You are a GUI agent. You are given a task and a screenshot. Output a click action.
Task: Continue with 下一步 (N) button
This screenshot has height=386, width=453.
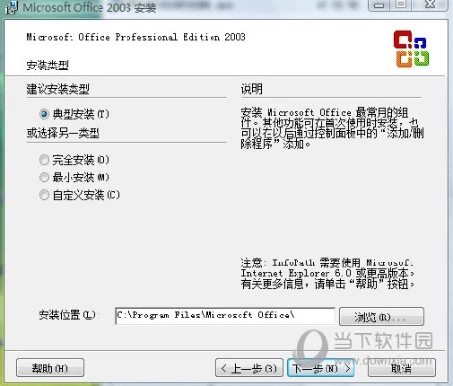tap(321, 368)
